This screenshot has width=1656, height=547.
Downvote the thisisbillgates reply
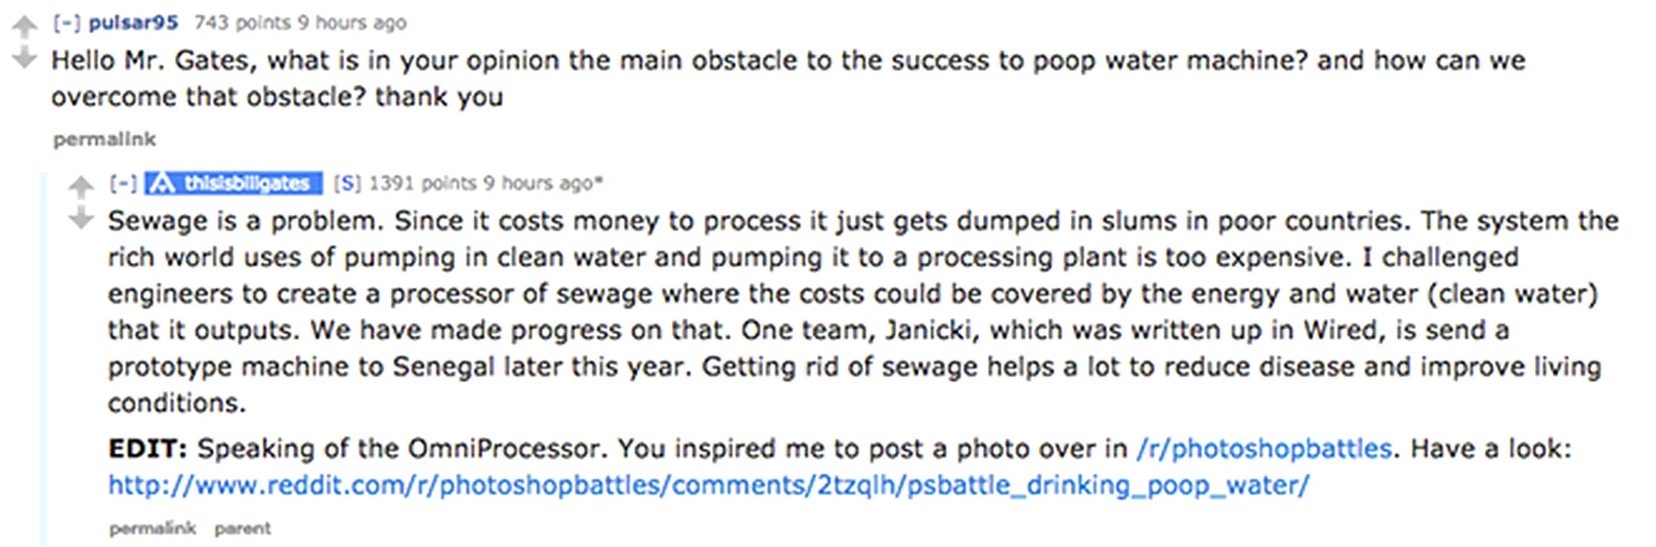tap(80, 218)
